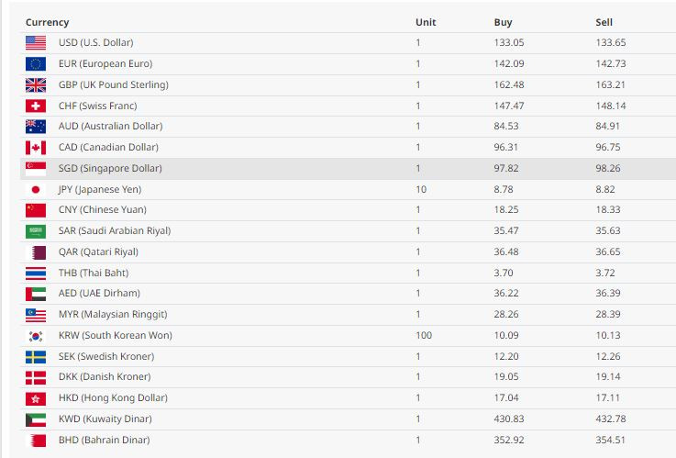Select KWD sell rate 432.78
This screenshot has width=676, height=458.
point(611,419)
